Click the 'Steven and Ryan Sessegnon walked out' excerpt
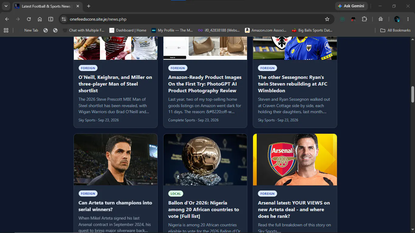 294,106
